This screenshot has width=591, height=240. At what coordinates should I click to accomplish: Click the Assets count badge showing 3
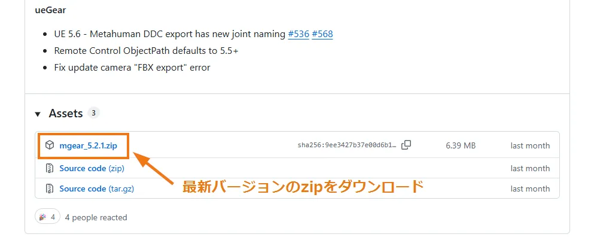click(93, 113)
